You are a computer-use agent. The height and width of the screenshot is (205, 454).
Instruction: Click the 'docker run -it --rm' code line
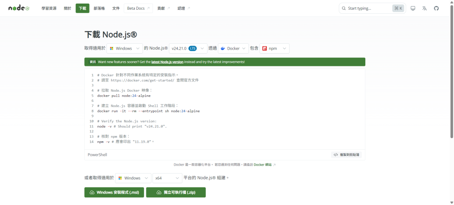(149, 111)
